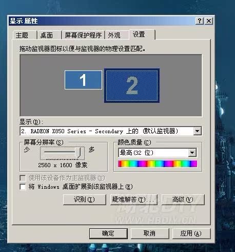Image resolution: width=235 pixels, height=252 pixels.
Task: Click the 识别(I) button
Action: pos(85,200)
